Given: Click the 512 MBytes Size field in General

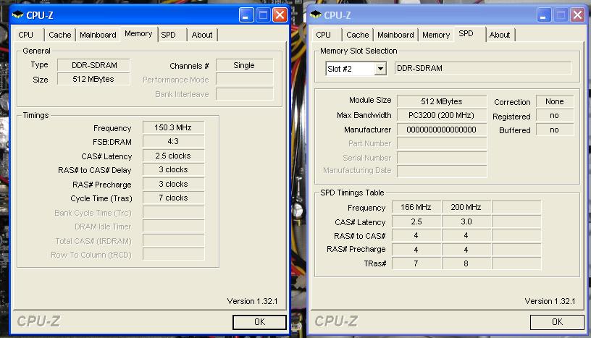Looking at the screenshot, I should click(94, 79).
